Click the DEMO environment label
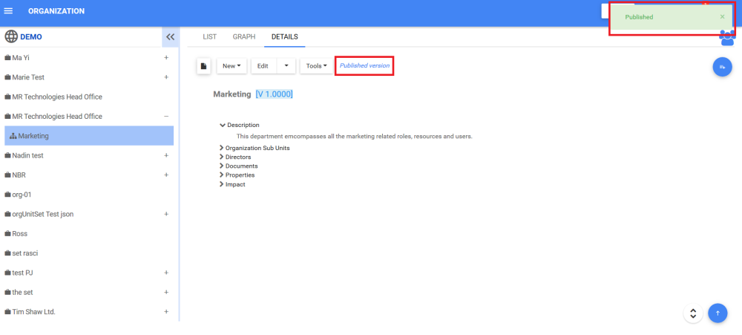The width and height of the screenshot is (742, 335). [30, 37]
